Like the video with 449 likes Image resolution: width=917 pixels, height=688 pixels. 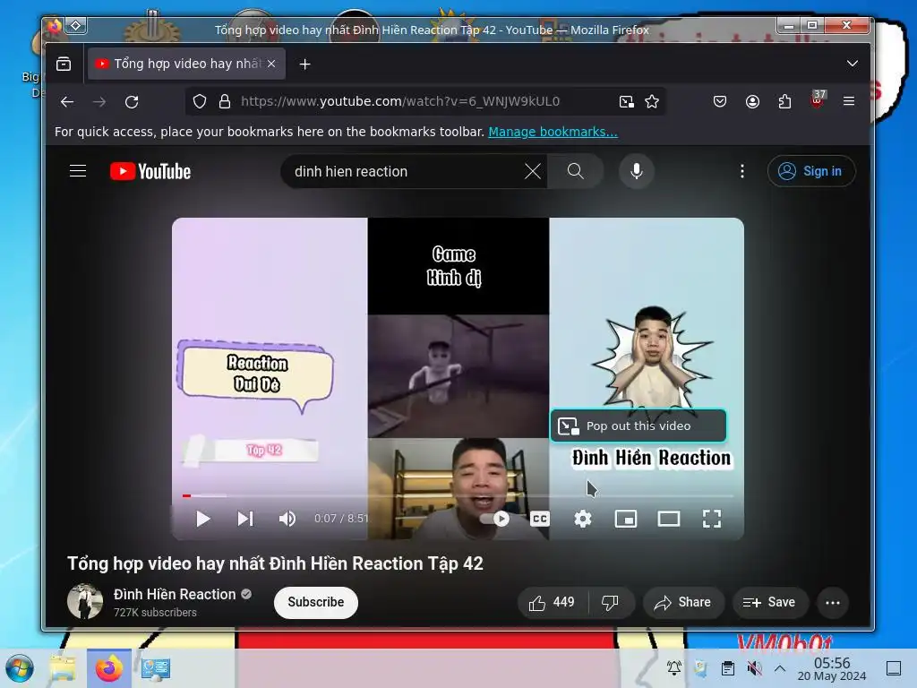point(552,603)
